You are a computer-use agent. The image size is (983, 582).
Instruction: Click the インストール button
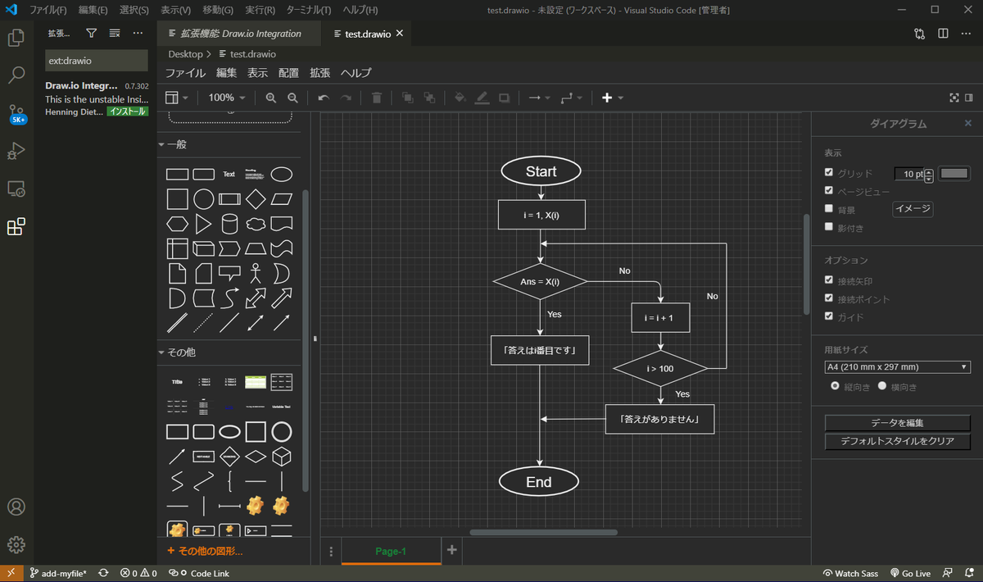(x=128, y=111)
